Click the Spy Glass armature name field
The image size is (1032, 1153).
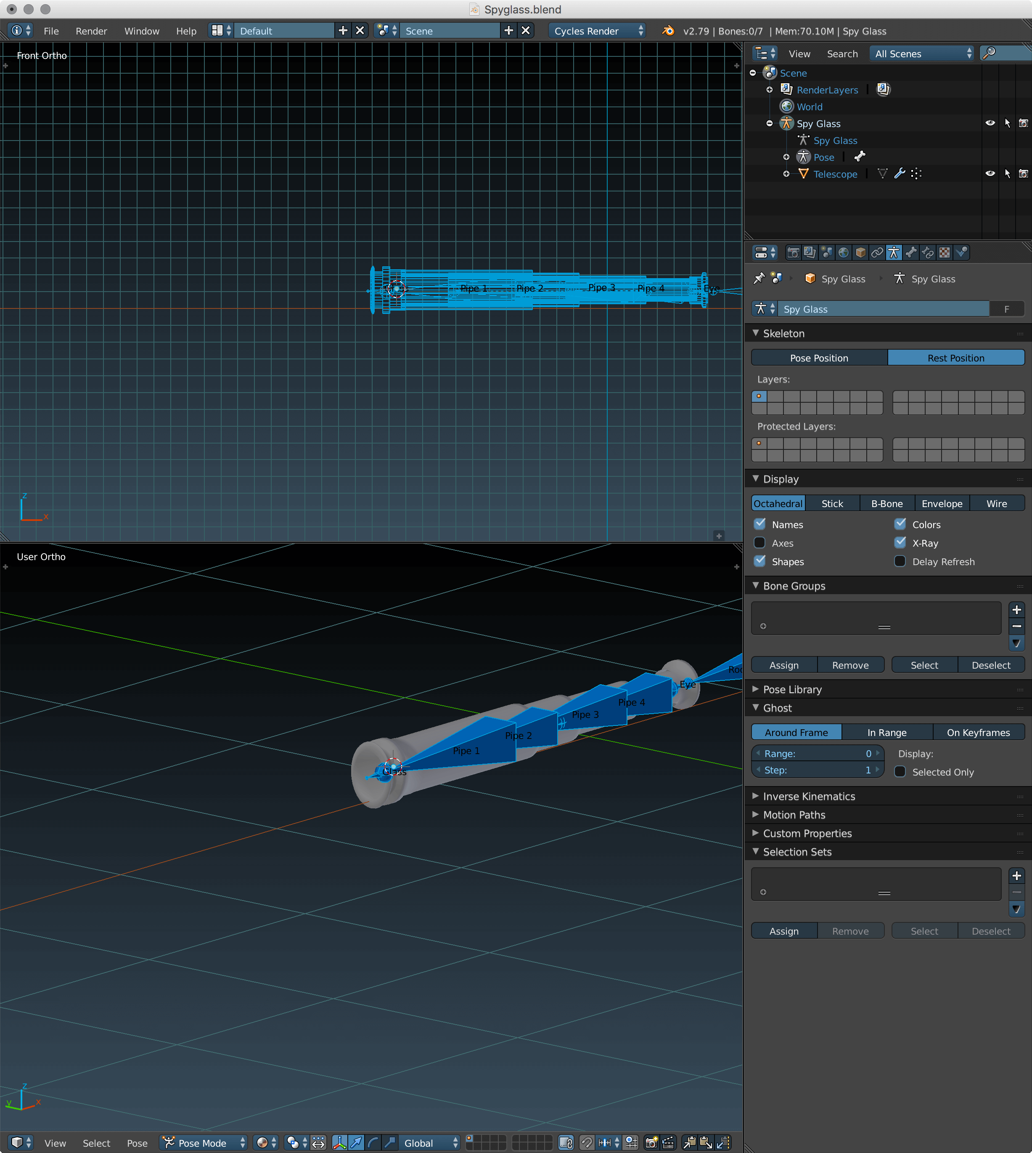tap(884, 309)
